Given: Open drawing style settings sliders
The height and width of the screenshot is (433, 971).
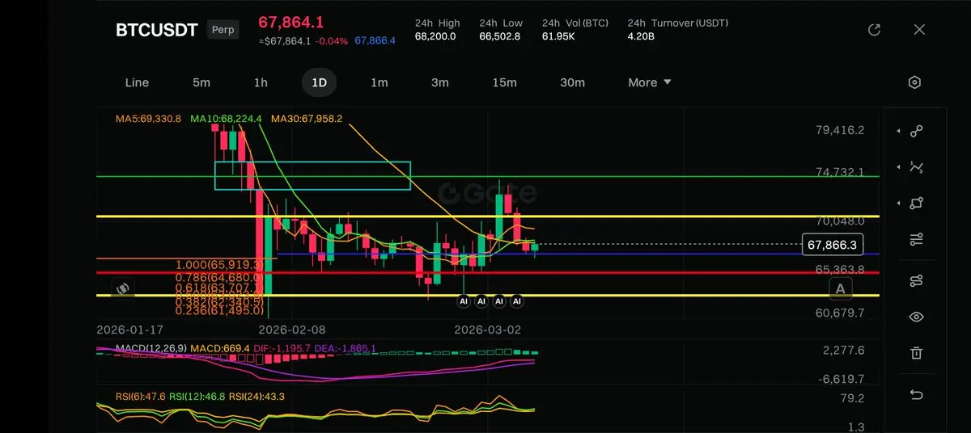Looking at the screenshot, I should coord(916,240).
